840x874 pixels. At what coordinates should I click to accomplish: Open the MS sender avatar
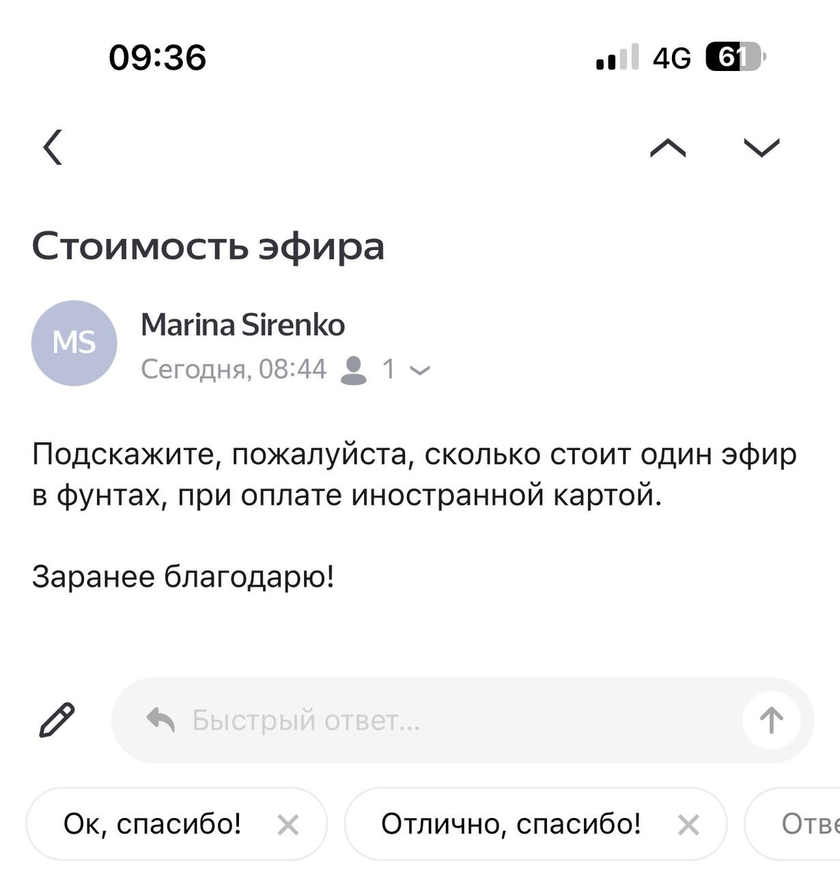tap(74, 343)
